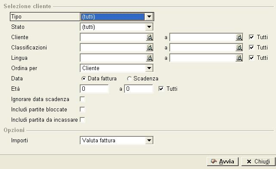Click the Opzioni section heading
This screenshot has height=169, width=276.
(x=14, y=130)
